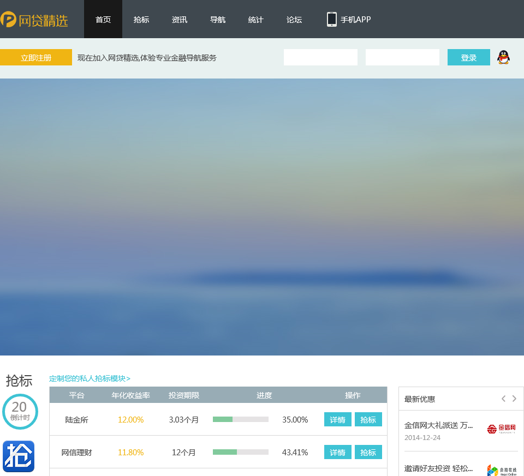Open the 统计 nav item
The height and width of the screenshot is (476, 524).
tap(255, 20)
